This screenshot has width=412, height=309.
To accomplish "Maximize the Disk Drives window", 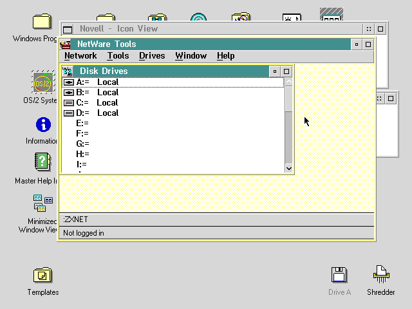I will pyautogui.click(x=286, y=71).
